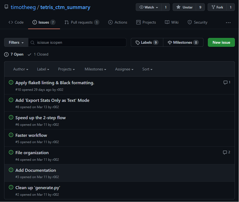This screenshot has height=202, width=239.
Task: Go to the Pull requests tab
Action: [82, 22]
